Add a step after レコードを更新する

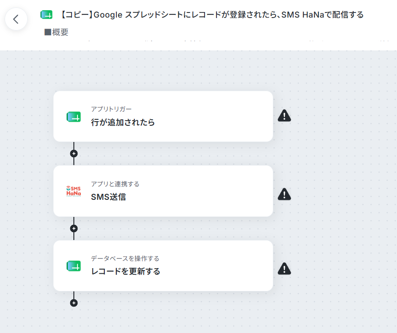(x=74, y=303)
